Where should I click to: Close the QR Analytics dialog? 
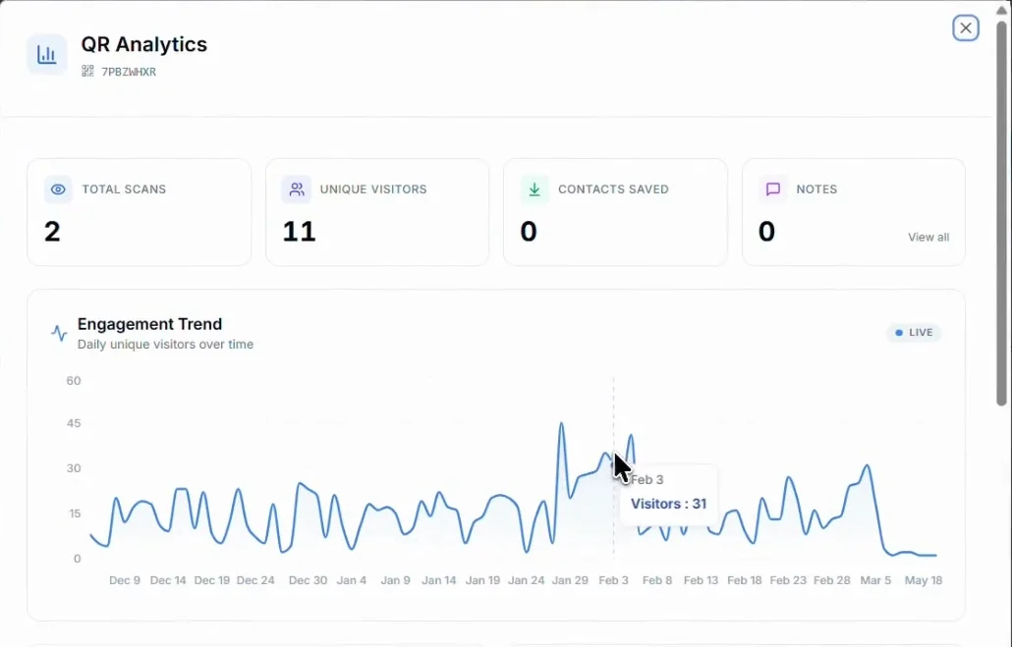(x=966, y=27)
